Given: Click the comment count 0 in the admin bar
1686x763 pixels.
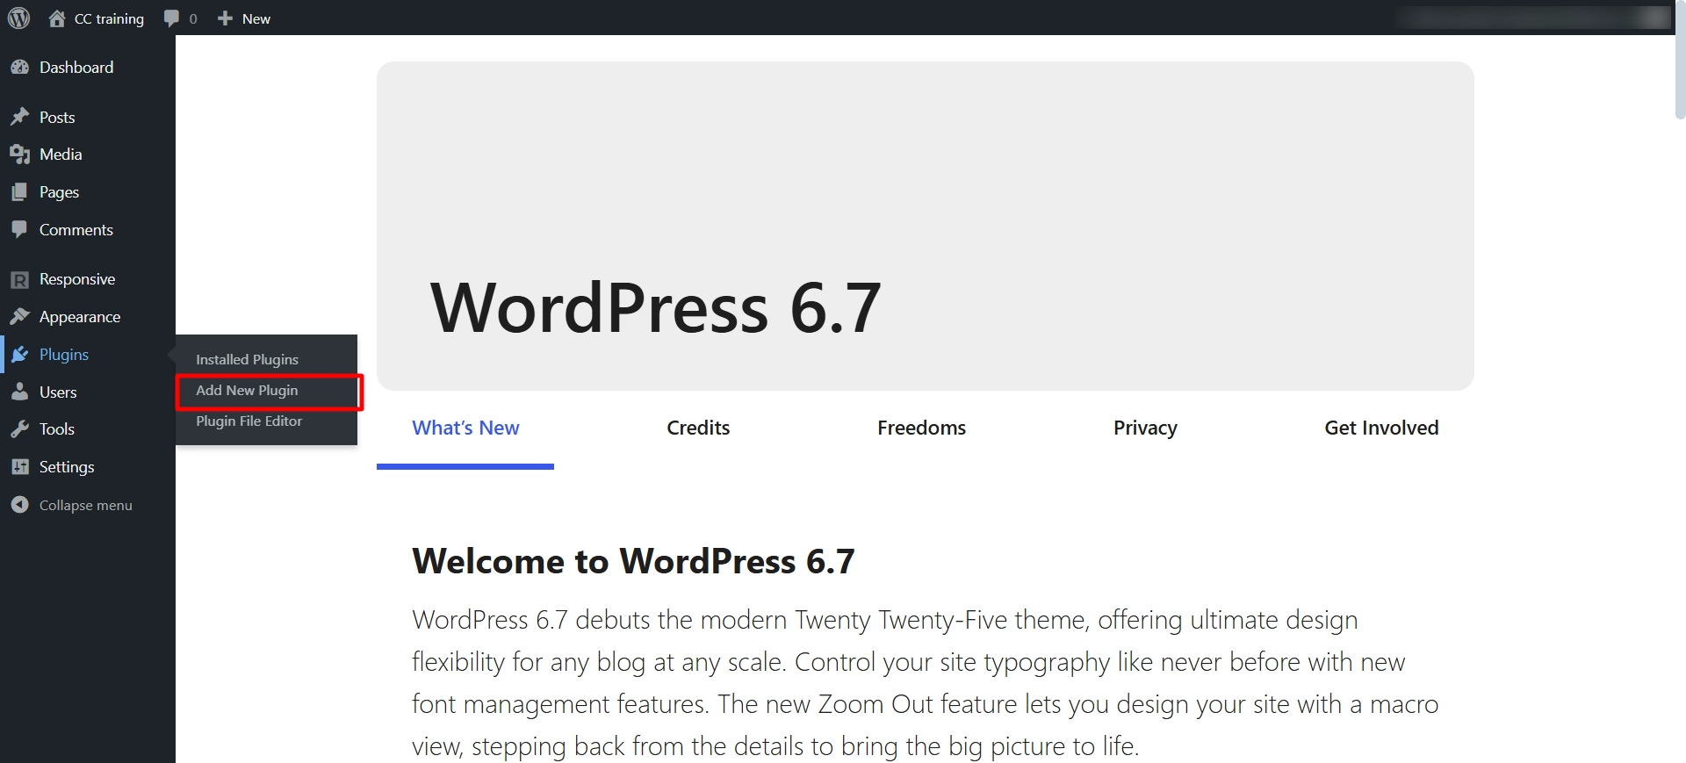Looking at the screenshot, I should click(x=193, y=18).
